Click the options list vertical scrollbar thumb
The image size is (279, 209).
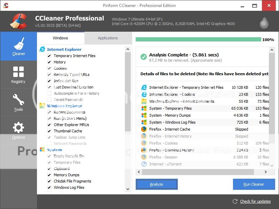(x=128, y=92)
